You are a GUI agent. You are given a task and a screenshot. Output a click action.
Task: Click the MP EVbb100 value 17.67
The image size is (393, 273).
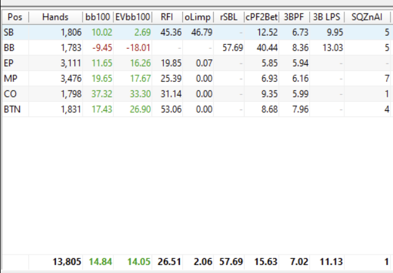point(140,78)
